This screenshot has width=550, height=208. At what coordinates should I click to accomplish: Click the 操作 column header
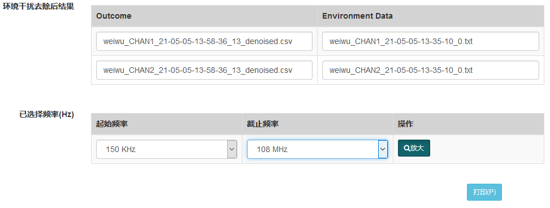point(405,124)
